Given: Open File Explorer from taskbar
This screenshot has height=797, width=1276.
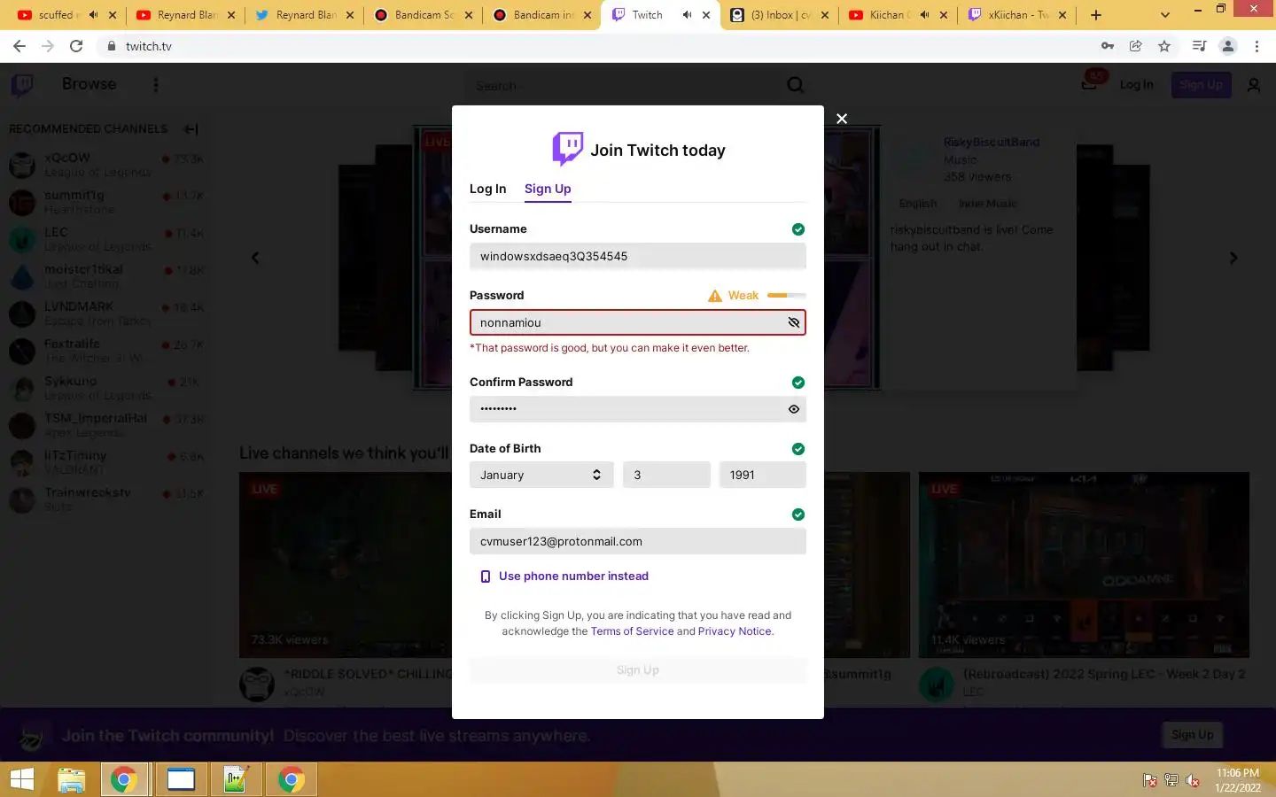Looking at the screenshot, I should click(x=71, y=779).
